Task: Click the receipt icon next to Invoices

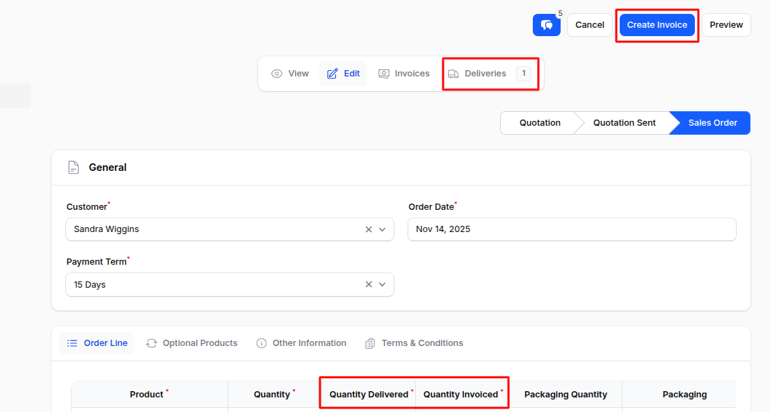Action: click(383, 73)
